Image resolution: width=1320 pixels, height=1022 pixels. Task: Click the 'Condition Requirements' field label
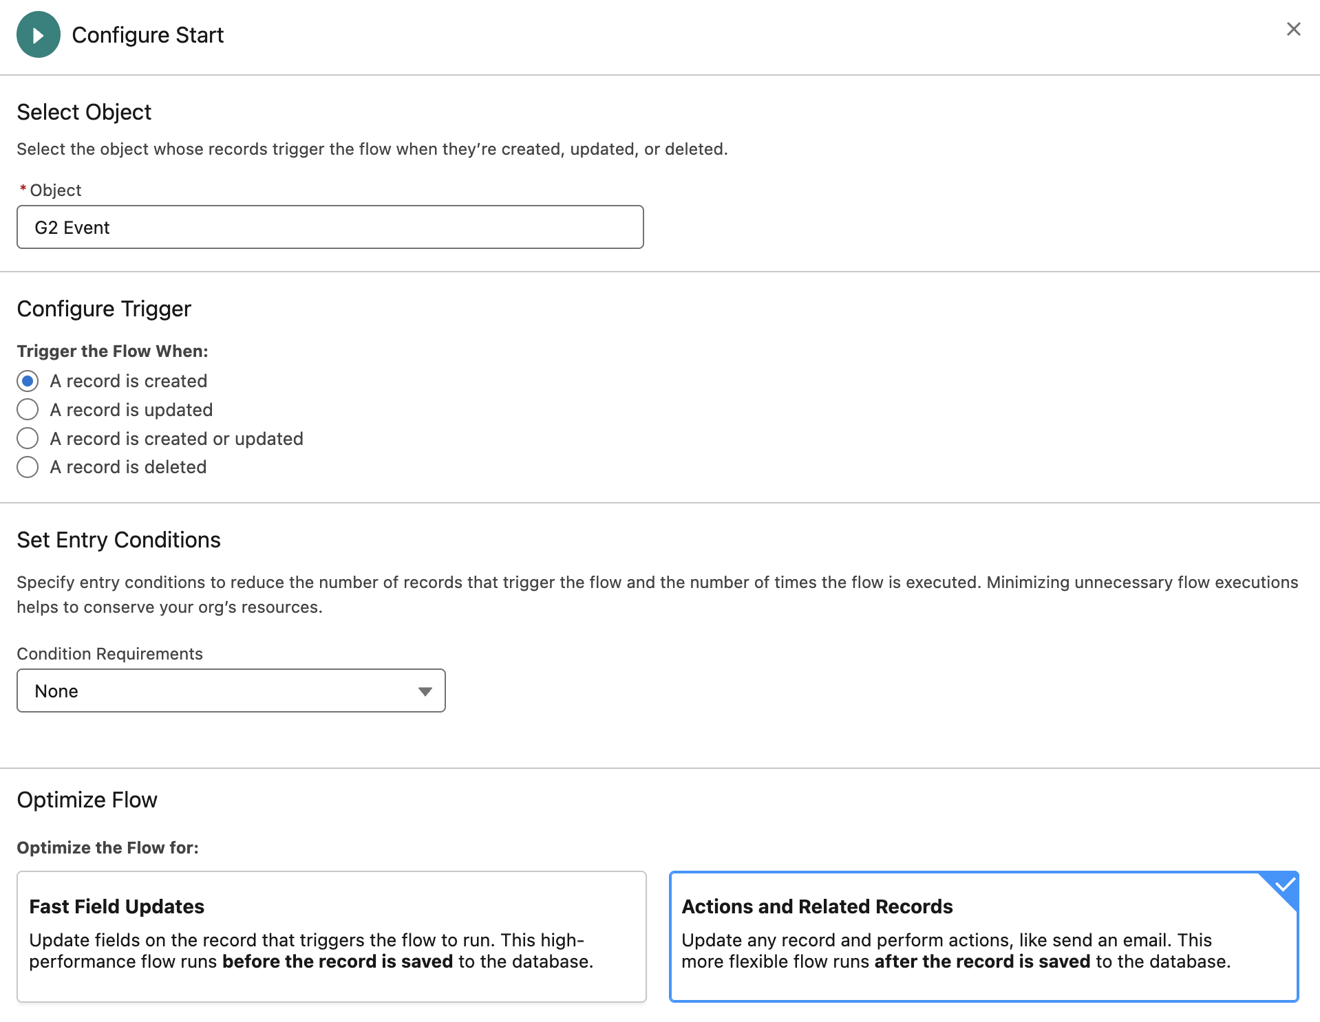pyautogui.click(x=109, y=653)
